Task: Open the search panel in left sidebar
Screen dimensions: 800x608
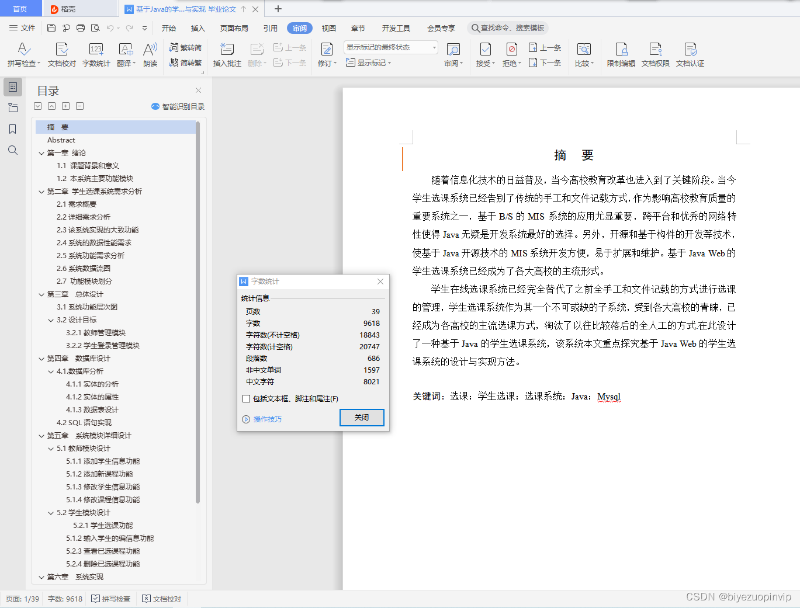Action: (x=12, y=150)
